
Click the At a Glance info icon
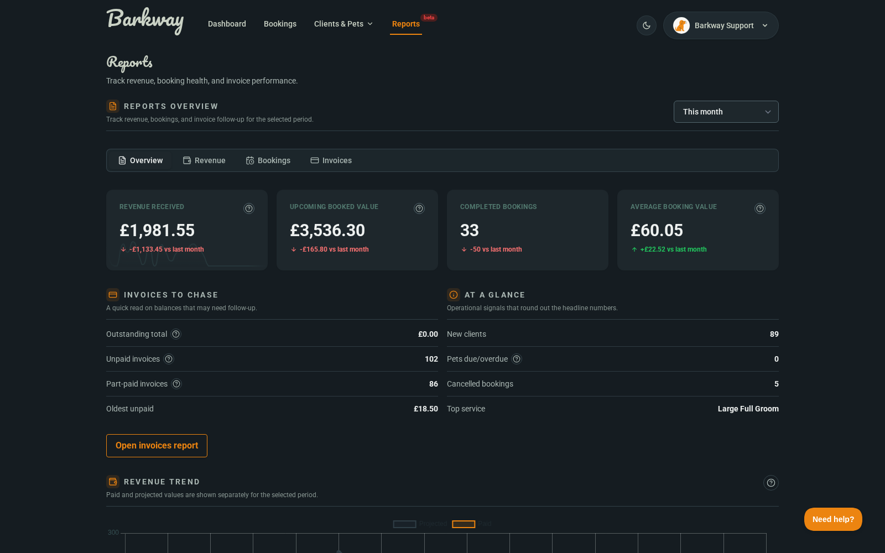pyautogui.click(x=454, y=295)
